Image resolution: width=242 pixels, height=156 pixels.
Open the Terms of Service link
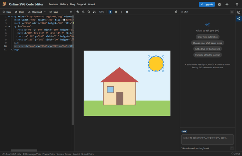[64, 154]
